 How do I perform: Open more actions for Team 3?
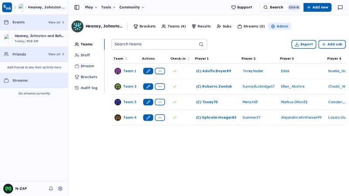tap(160, 102)
